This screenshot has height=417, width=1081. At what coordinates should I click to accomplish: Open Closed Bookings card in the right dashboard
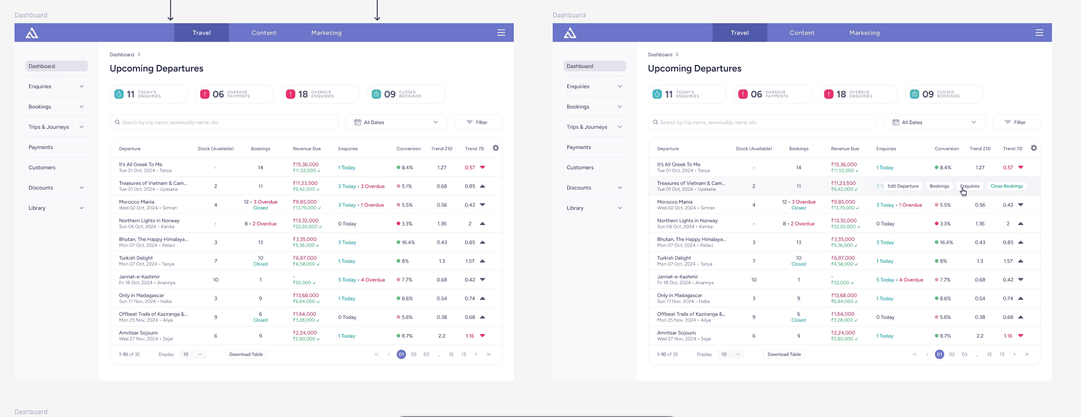click(x=944, y=94)
